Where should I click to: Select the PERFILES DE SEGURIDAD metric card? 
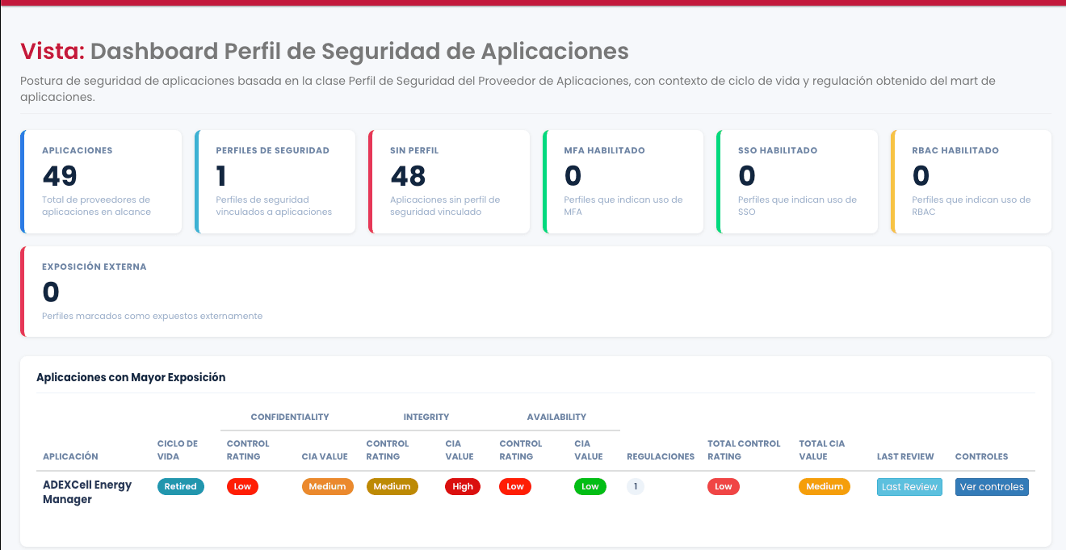275,181
